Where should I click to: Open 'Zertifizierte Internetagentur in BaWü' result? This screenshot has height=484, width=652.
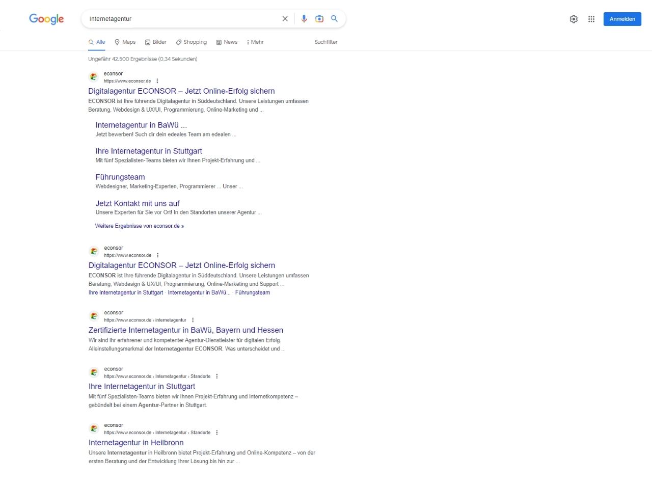pyautogui.click(x=186, y=330)
